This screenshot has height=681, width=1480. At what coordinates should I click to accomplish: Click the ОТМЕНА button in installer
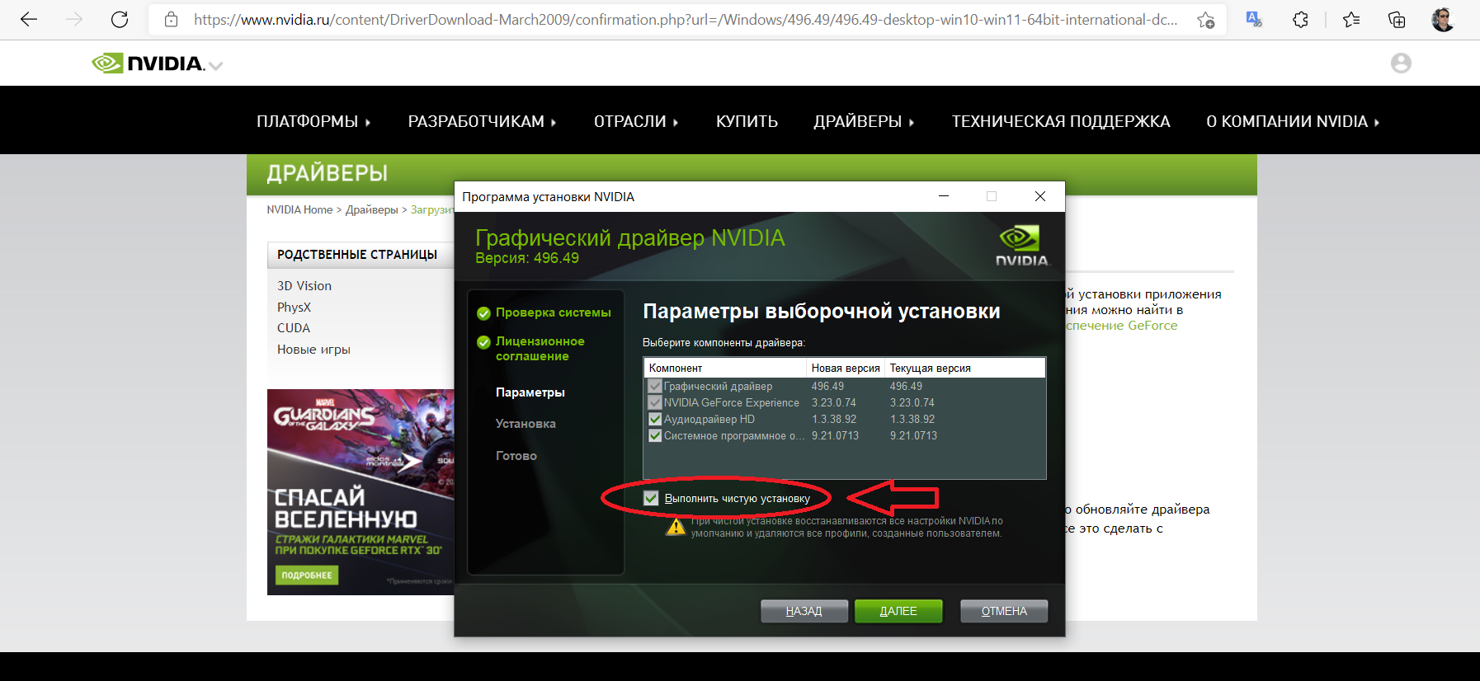(1004, 611)
